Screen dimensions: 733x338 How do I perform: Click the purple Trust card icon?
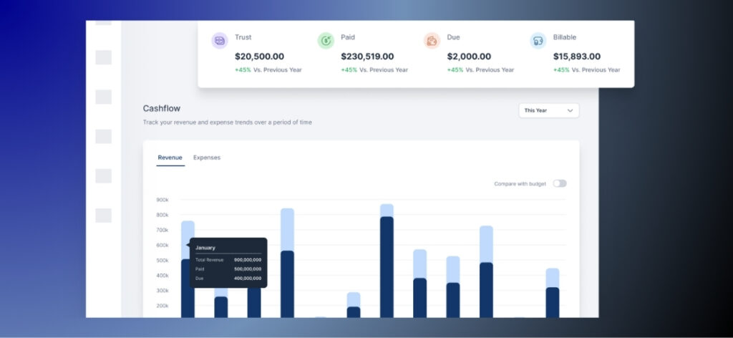219,41
